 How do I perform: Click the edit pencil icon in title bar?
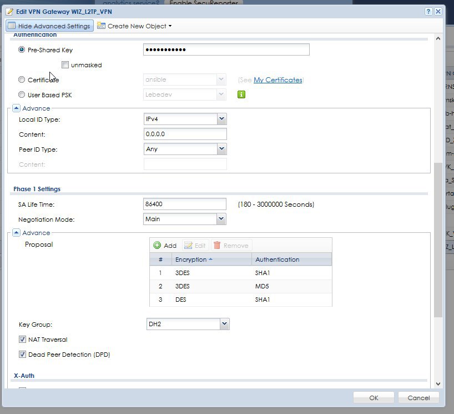9,12
